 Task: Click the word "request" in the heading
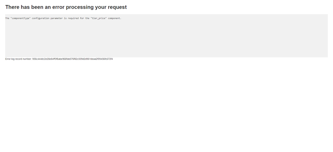(117, 7)
